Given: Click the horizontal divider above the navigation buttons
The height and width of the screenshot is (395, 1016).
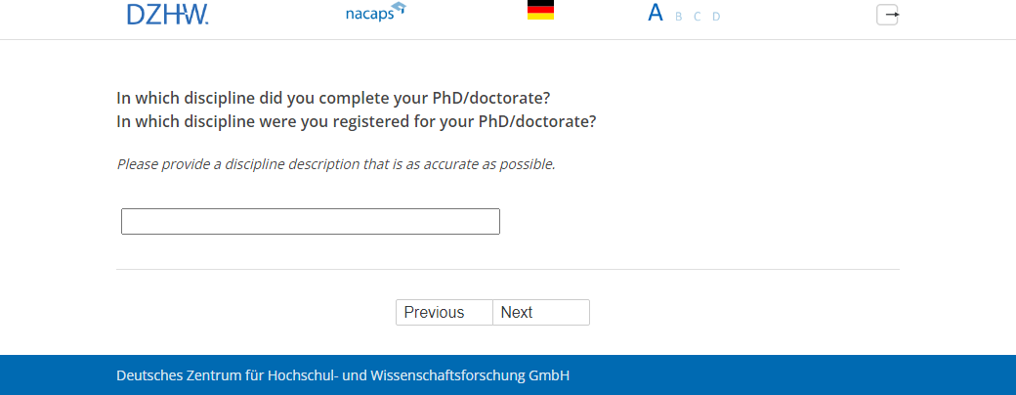Looking at the screenshot, I should 507,269.
